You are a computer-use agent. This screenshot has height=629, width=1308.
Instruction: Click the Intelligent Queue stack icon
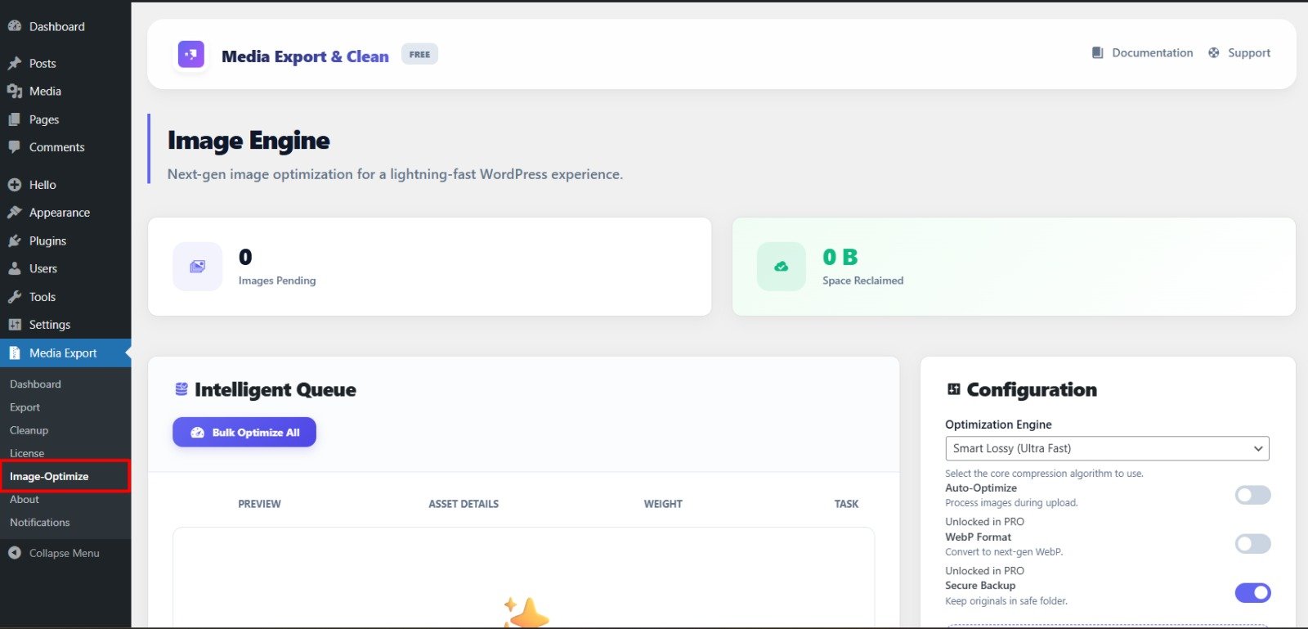click(181, 389)
